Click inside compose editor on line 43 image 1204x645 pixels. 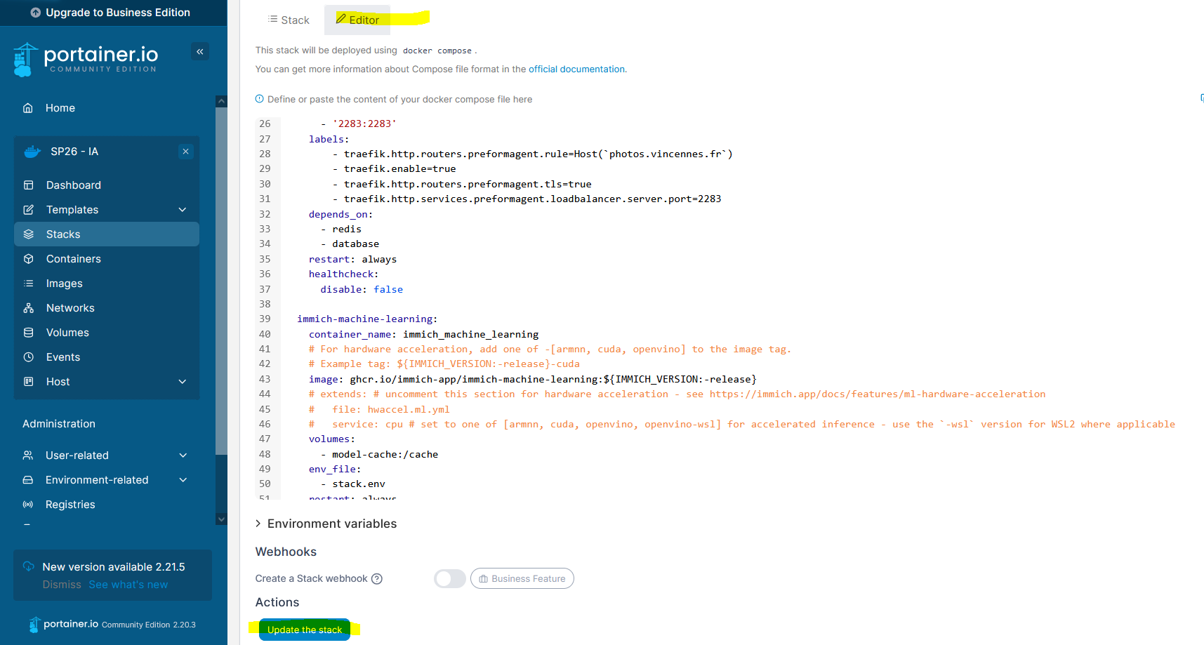tap(532, 379)
